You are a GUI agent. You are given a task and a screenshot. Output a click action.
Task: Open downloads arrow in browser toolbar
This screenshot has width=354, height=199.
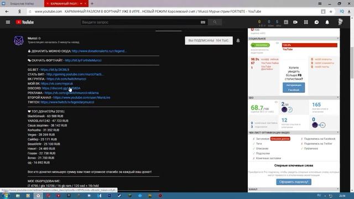(349, 12)
